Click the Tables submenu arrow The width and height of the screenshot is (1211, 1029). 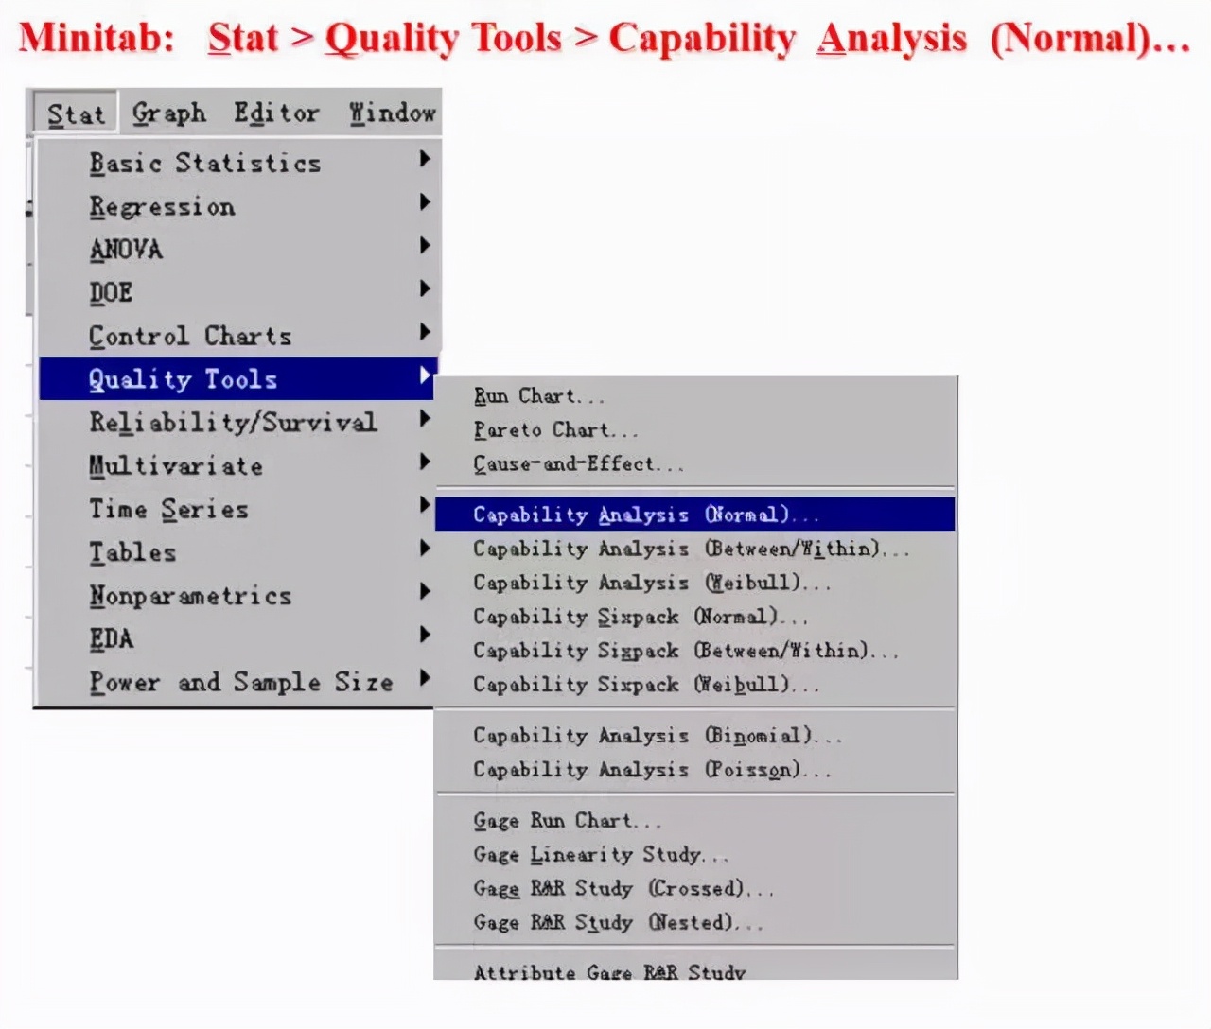[x=425, y=549]
